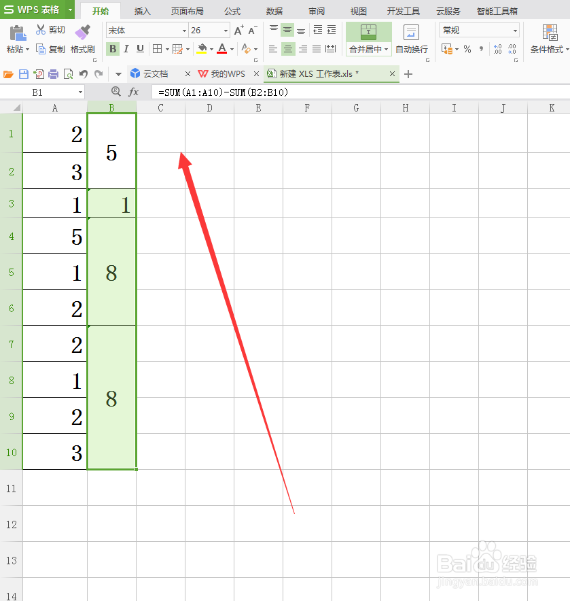
Task: Expand the currency format dropdown arrow
Action: [457, 49]
